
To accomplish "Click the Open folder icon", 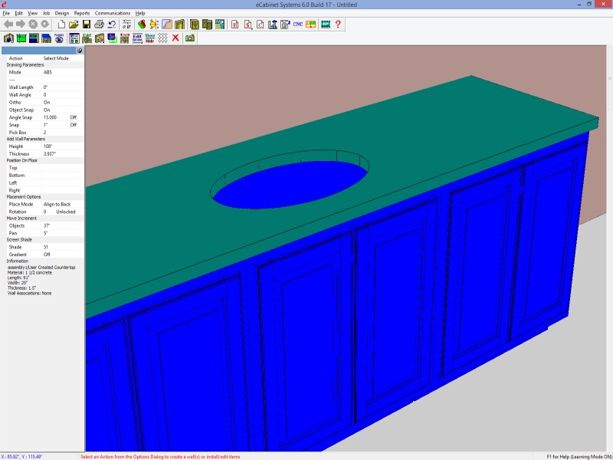I will (74, 25).
